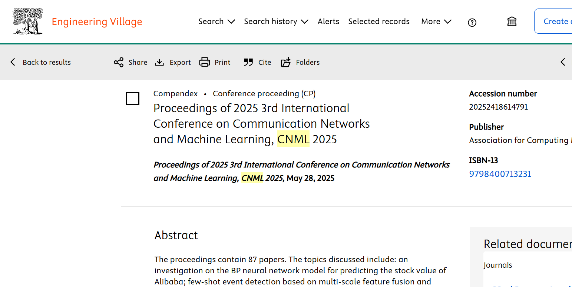Click the italic source title with May 28, 2025
Screen dimensions: 572x287
(x=302, y=171)
